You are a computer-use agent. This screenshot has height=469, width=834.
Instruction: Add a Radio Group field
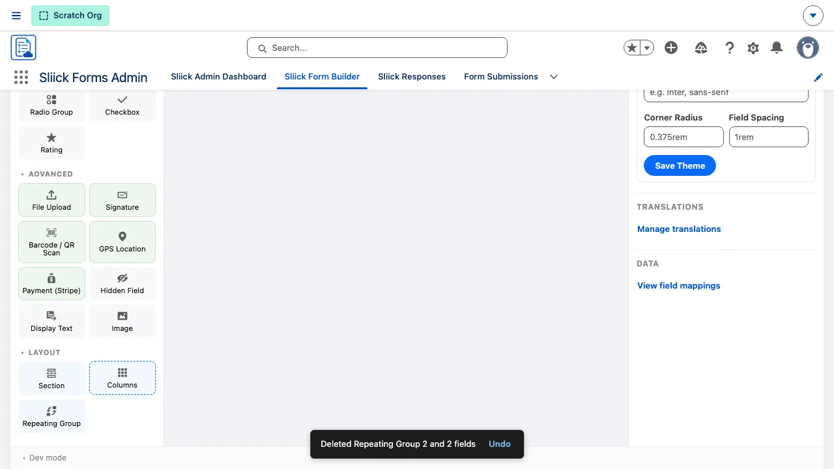pos(51,105)
